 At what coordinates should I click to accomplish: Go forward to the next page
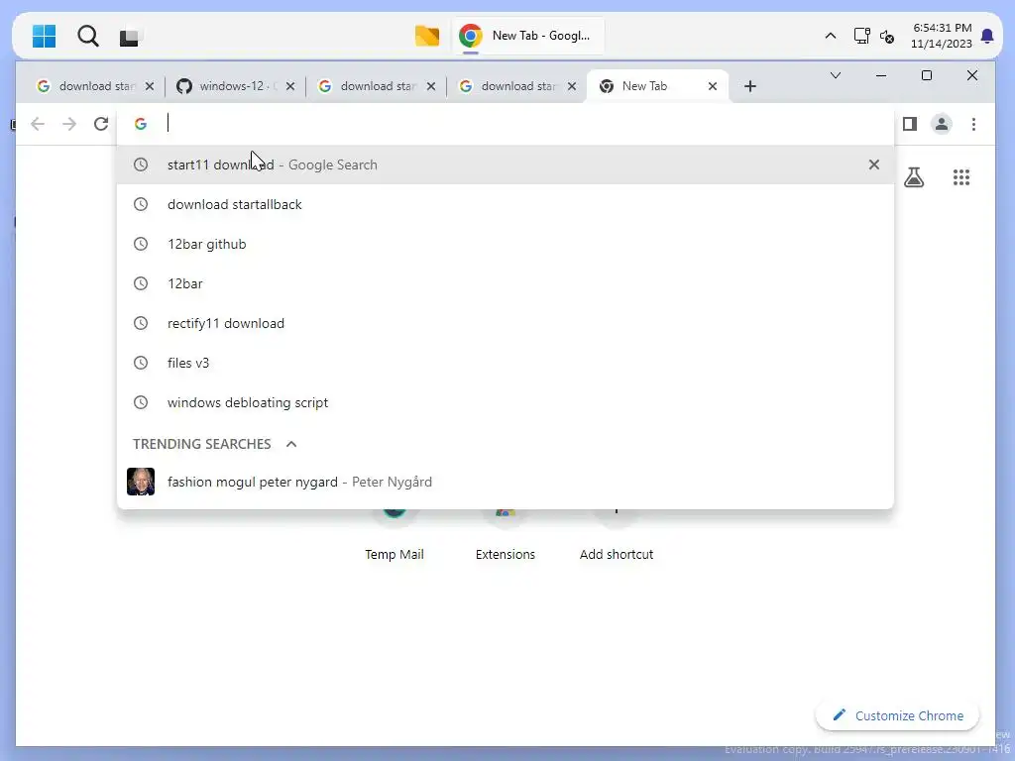68,124
